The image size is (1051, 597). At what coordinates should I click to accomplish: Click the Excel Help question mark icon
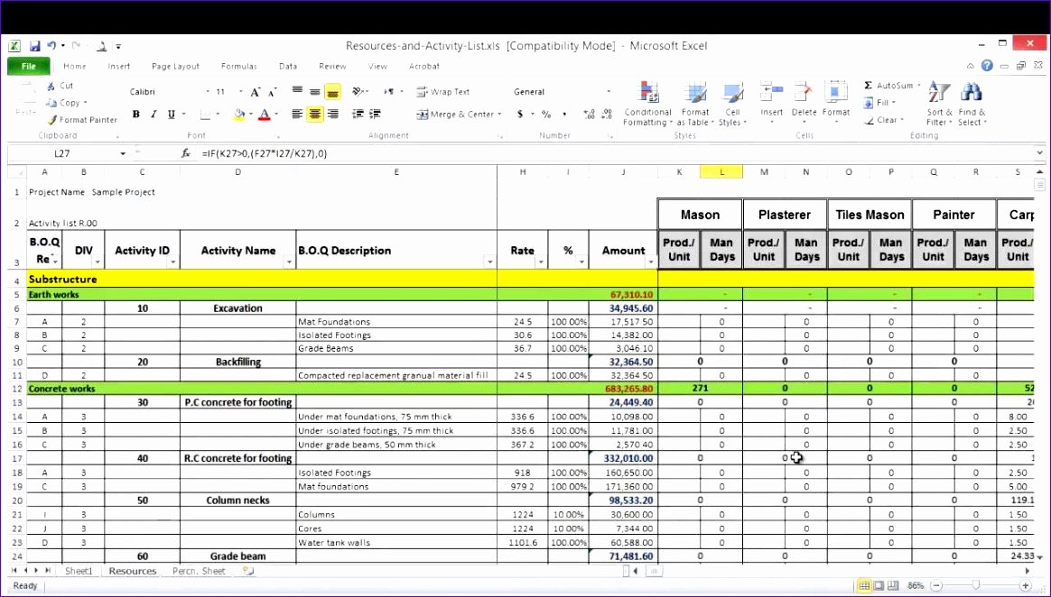pyautogui.click(x=987, y=66)
